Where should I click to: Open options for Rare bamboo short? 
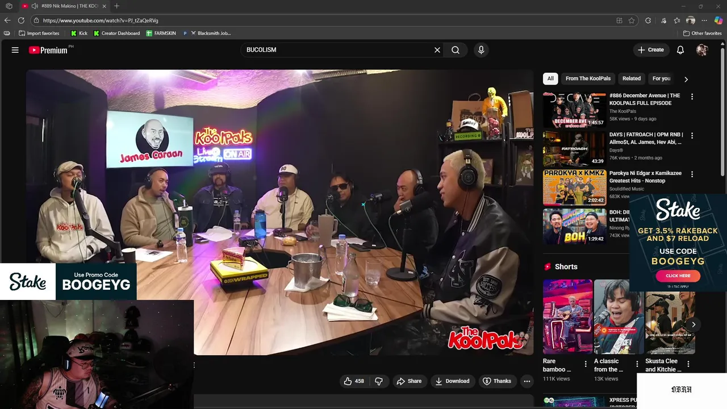(x=586, y=364)
